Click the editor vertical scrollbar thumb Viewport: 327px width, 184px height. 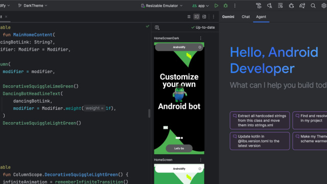point(149,113)
